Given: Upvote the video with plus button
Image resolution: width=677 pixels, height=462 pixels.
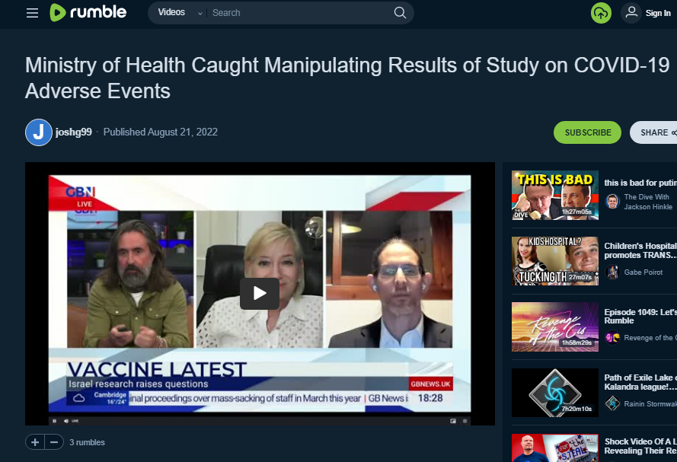Looking at the screenshot, I should tap(35, 442).
